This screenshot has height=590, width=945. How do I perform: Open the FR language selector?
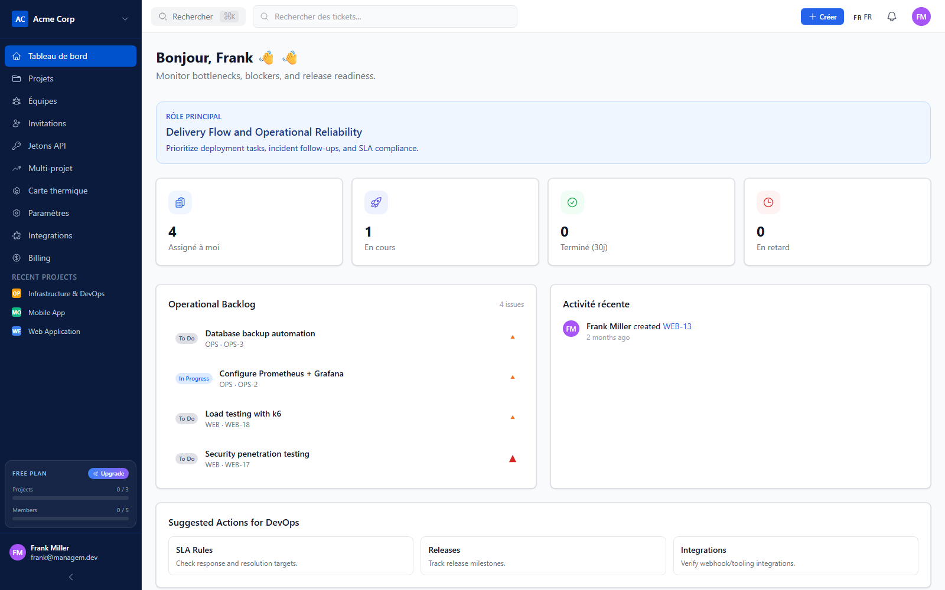tap(862, 17)
